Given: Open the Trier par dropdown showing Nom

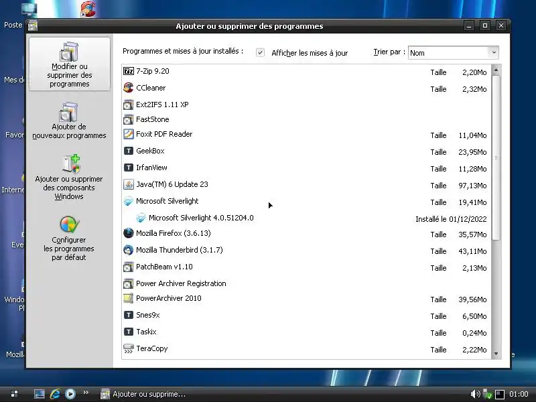Looking at the screenshot, I should (454, 53).
